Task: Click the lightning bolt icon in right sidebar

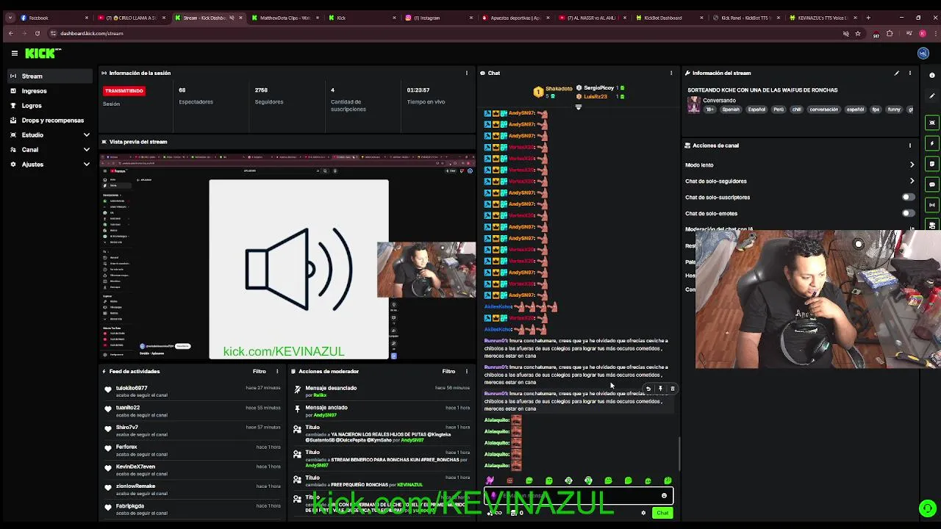Action: [932, 143]
